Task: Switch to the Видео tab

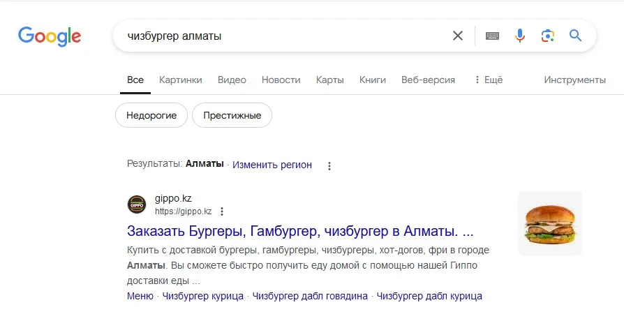Action: (232, 80)
